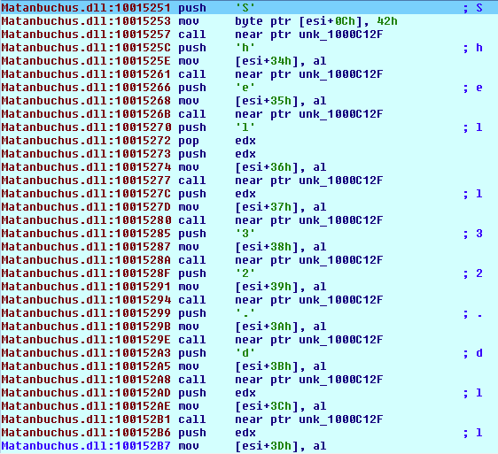Click the [esi+38h], al operand
Image resolution: width=498 pixels, height=454 pixels.
[280, 247]
